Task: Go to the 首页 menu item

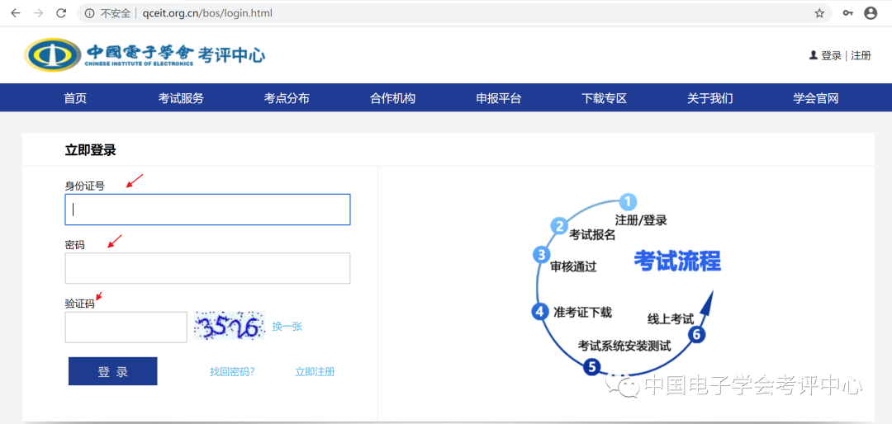Action: [x=75, y=98]
